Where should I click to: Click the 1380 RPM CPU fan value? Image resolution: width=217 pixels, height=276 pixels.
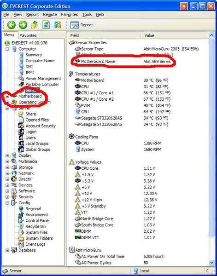(152, 143)
